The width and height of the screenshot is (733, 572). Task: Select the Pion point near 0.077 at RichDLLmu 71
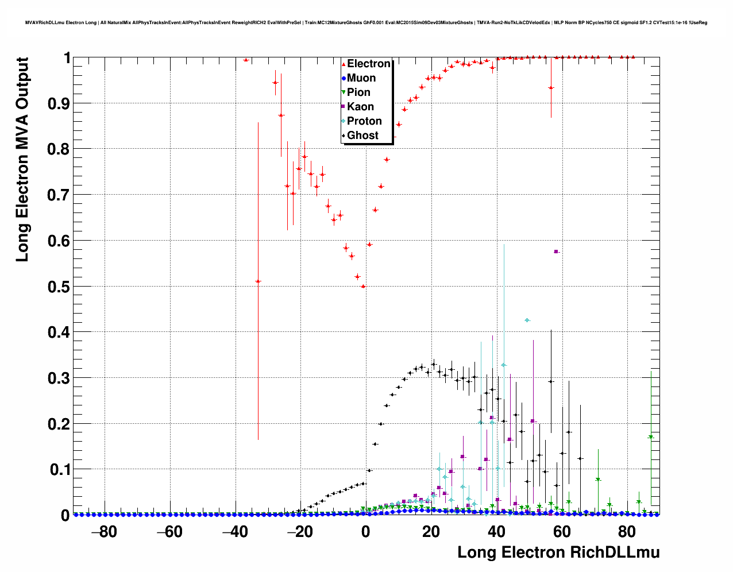click(x=598, y=480)
